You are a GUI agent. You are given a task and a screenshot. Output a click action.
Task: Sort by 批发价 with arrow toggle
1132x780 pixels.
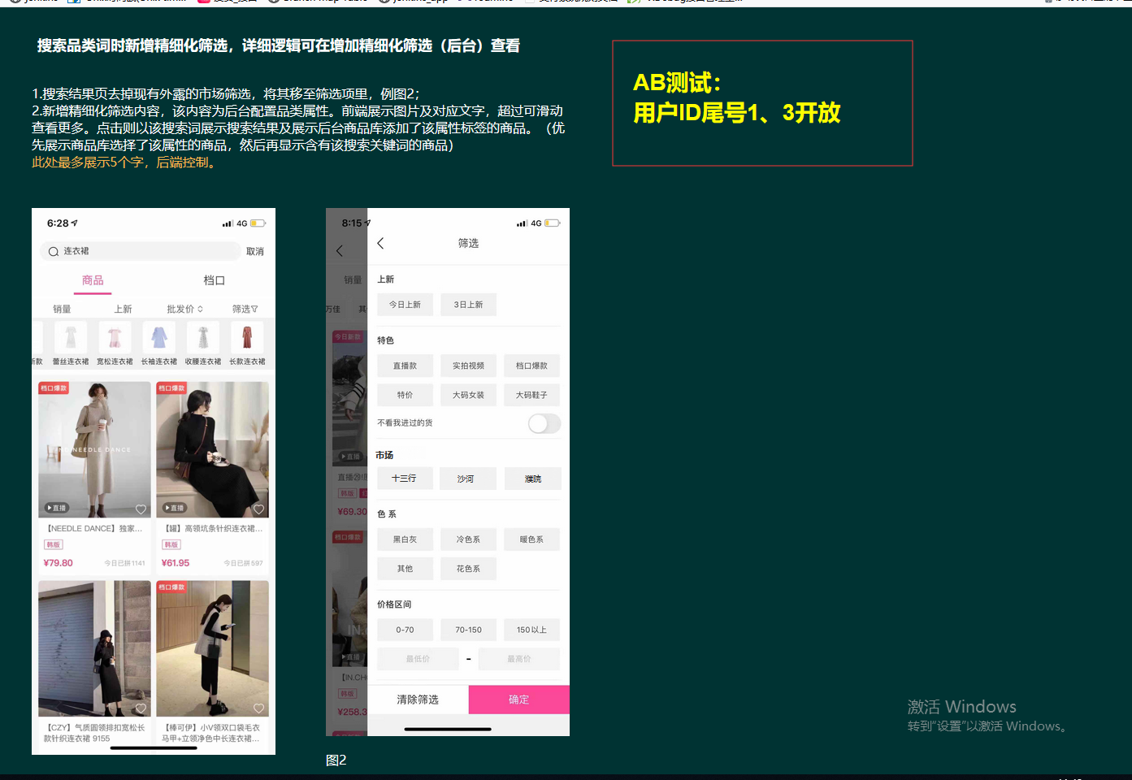tap(184, 310)
